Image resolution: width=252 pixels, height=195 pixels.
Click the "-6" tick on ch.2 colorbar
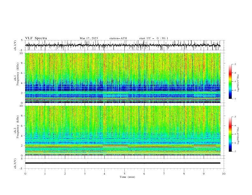[234, 143]
